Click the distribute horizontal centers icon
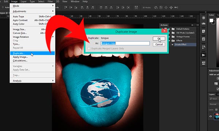The image size is (219, 131). [123, 7]
